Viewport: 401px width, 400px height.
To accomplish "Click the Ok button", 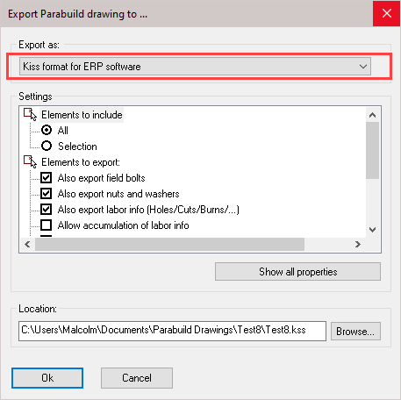I will pos(47,378).
